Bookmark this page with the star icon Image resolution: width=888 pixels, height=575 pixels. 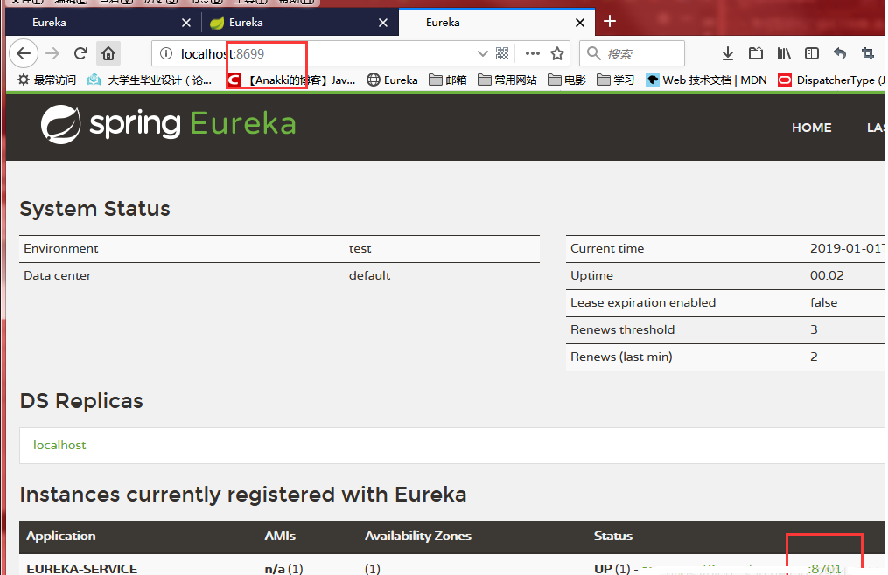(557, 54)
